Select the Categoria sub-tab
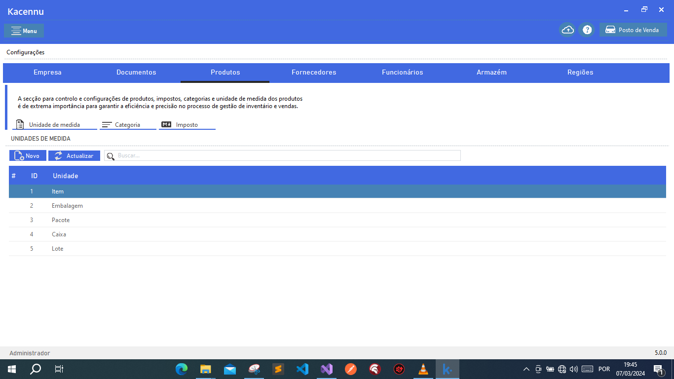Viewport: 674px width, 379px height. [x=128, y=125]
